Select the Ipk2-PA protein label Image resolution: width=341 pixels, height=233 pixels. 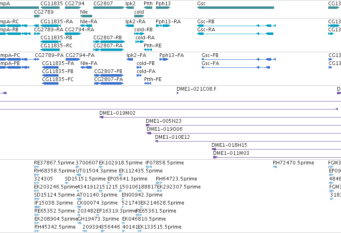tap(137, 55)
